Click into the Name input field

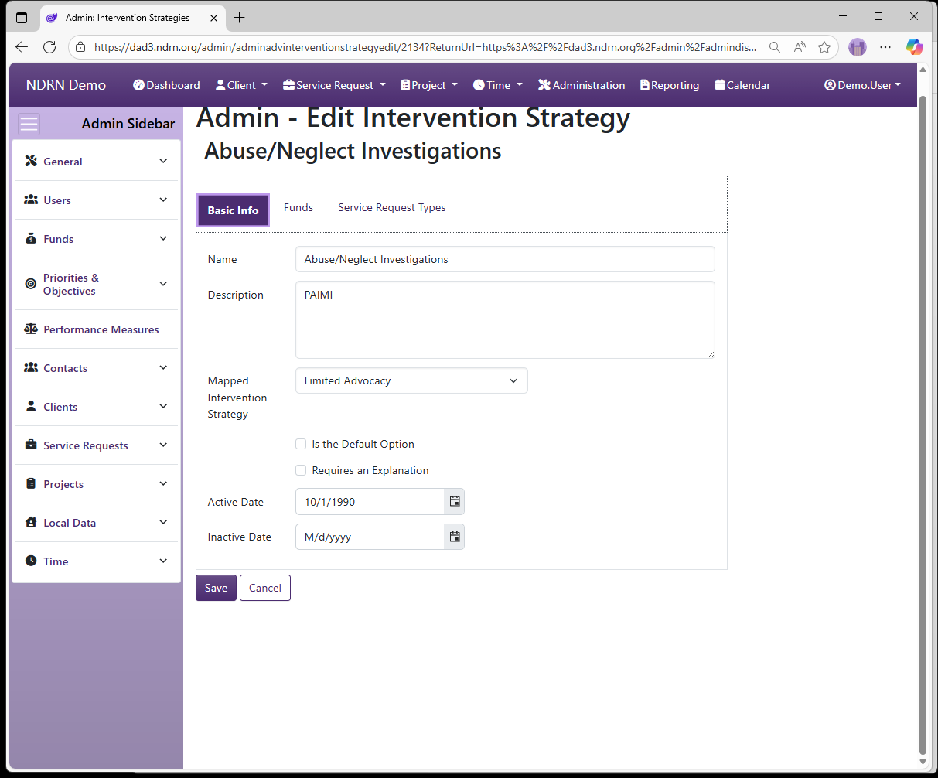505,259
